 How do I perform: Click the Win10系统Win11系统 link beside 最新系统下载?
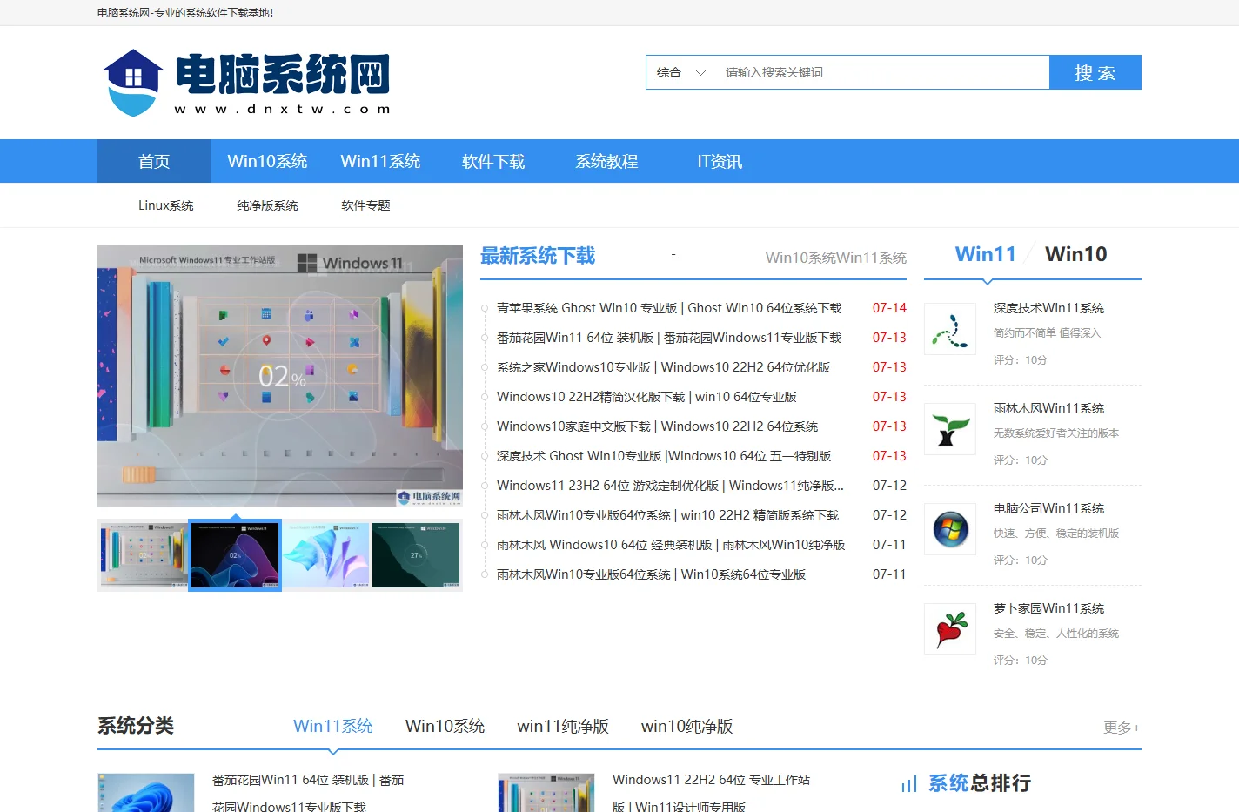coord(836,258)
